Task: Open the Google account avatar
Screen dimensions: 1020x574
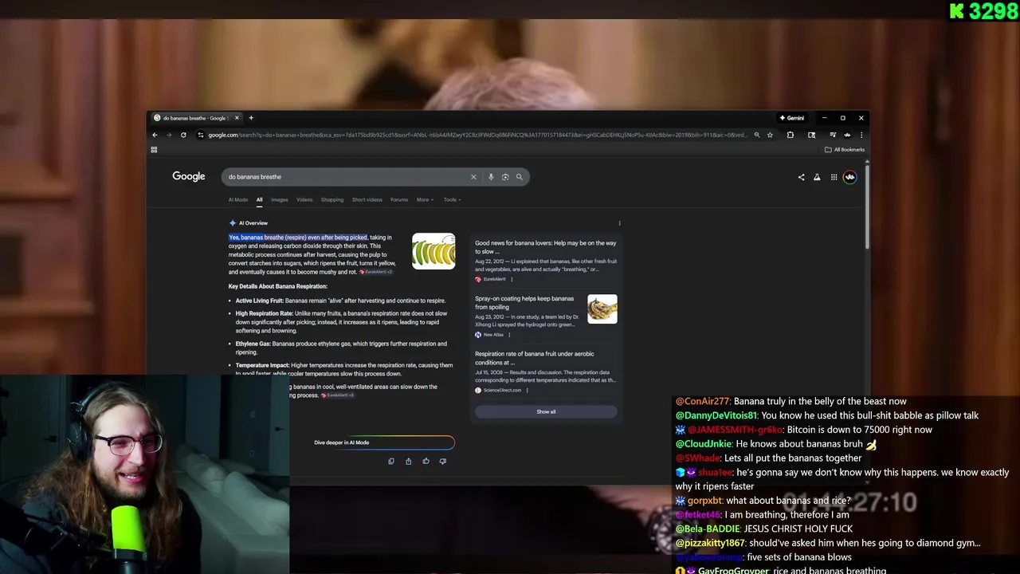Action: pos(850,177)
